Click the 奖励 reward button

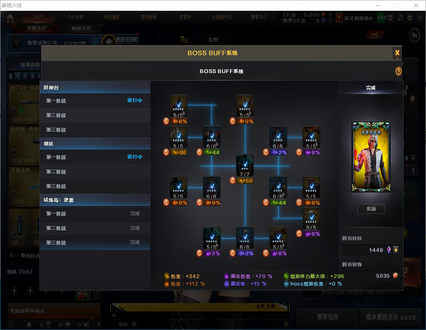pyautogui.click(x=371, y=209)
